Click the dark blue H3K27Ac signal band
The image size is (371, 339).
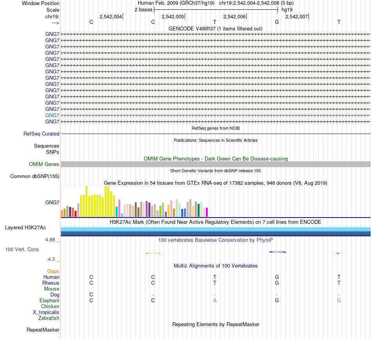click(216, 234)
